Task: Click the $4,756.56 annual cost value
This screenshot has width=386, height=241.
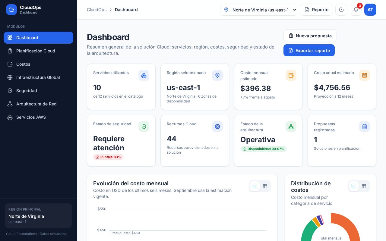Action: 332,87
